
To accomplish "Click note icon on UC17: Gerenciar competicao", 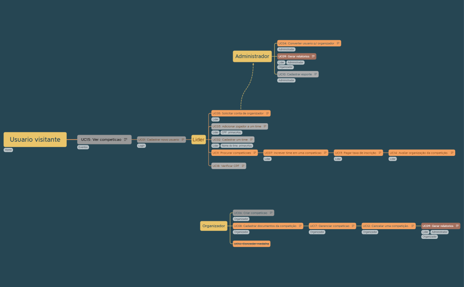I will click(x=353, y=226).
